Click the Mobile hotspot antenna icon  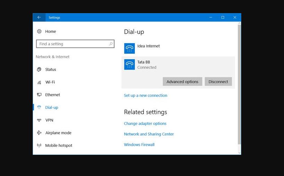tap(39, 145)
